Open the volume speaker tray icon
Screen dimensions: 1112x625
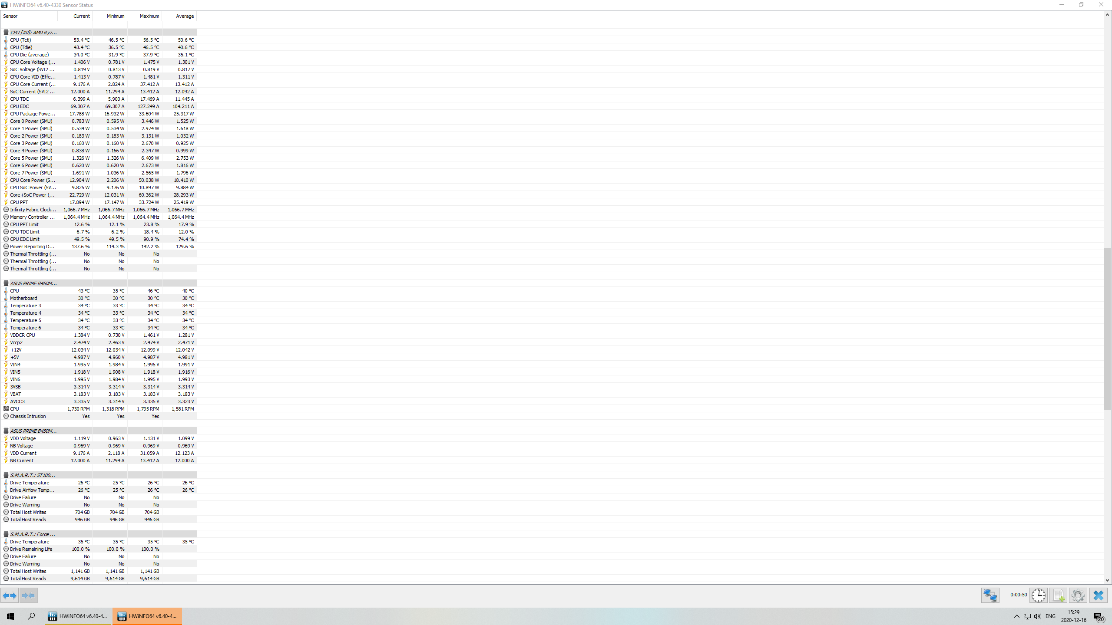tap(1037, 616)
